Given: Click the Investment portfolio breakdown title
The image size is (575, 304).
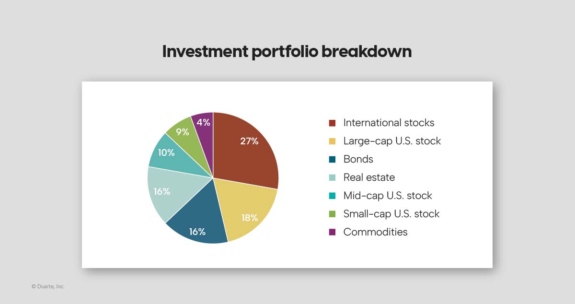Looking at the screenshot, I should tap(287, 52).
